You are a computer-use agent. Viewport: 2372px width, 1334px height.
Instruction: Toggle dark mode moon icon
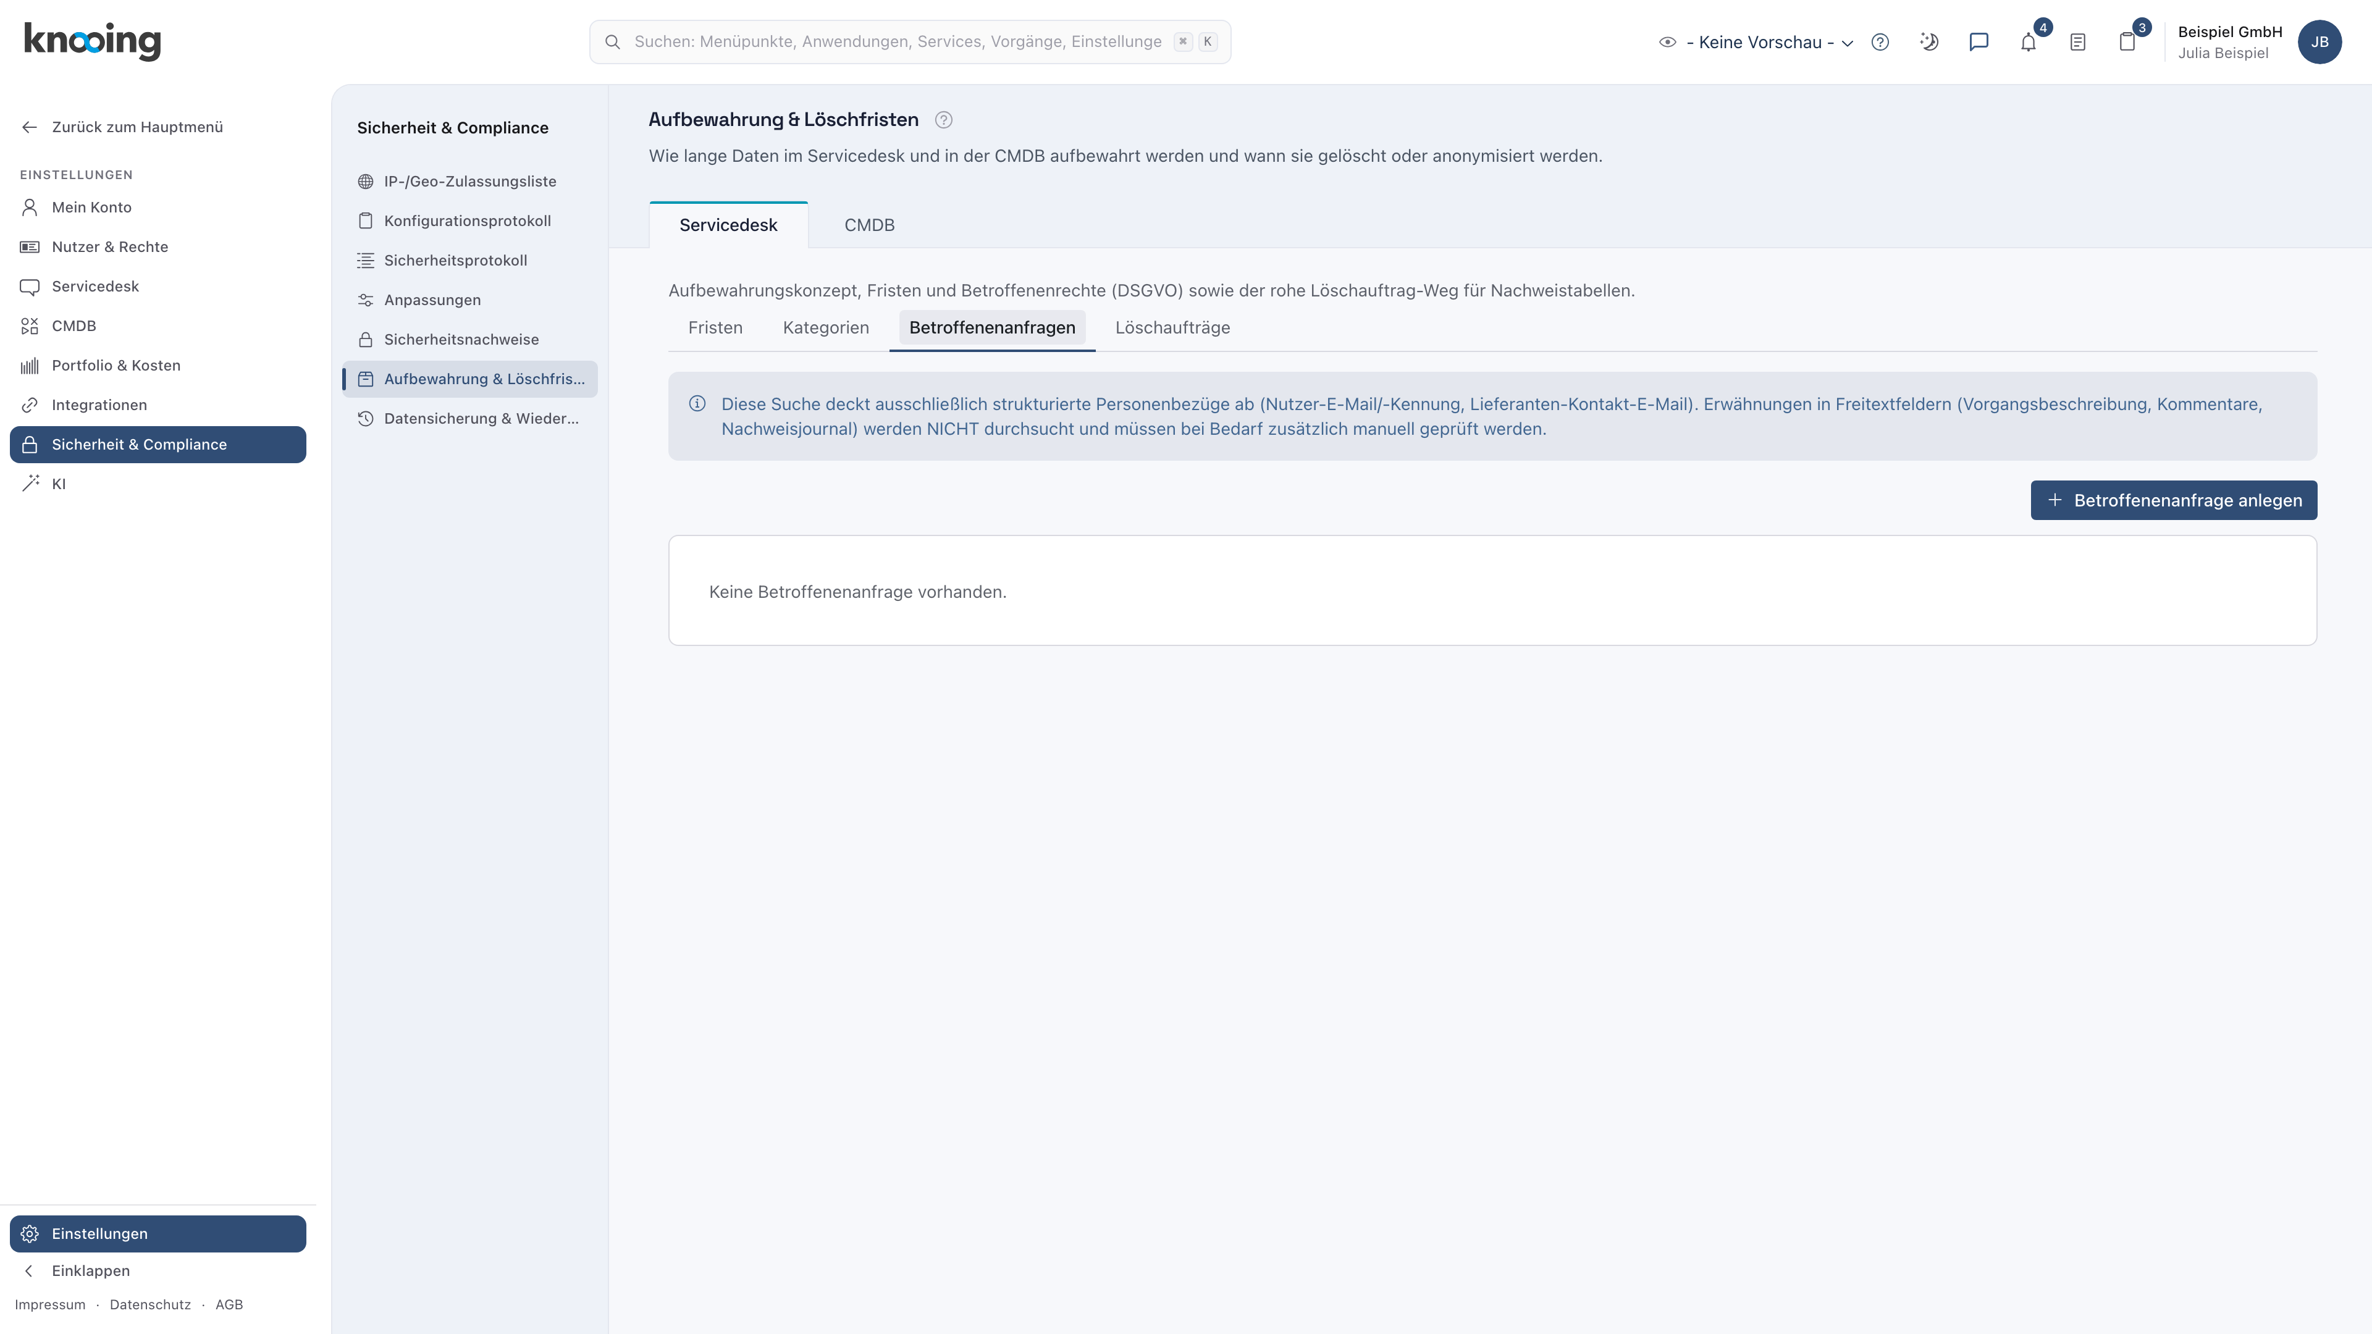[x=1929, y=43]
